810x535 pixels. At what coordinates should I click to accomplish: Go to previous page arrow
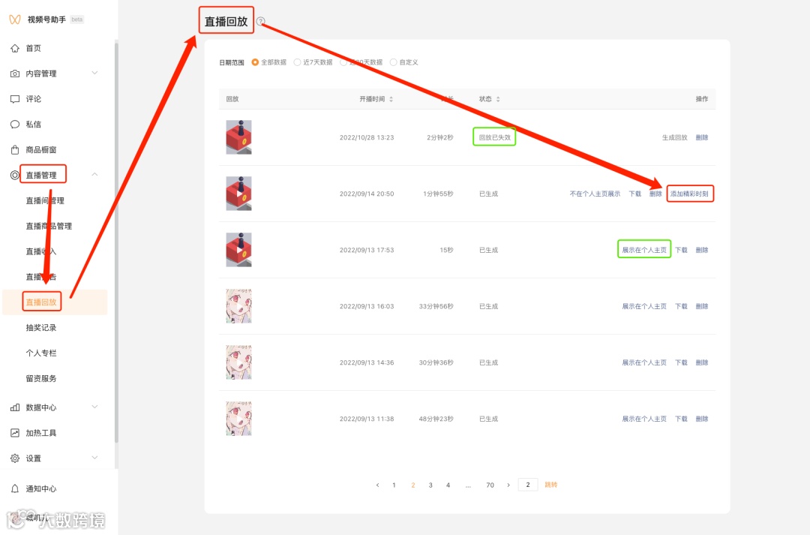point(377,485)
